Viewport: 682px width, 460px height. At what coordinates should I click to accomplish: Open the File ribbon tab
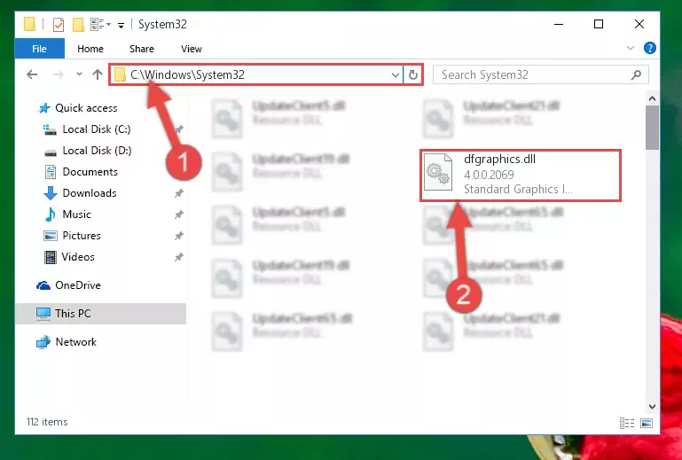pyautogui.click(x=40, y=49)
